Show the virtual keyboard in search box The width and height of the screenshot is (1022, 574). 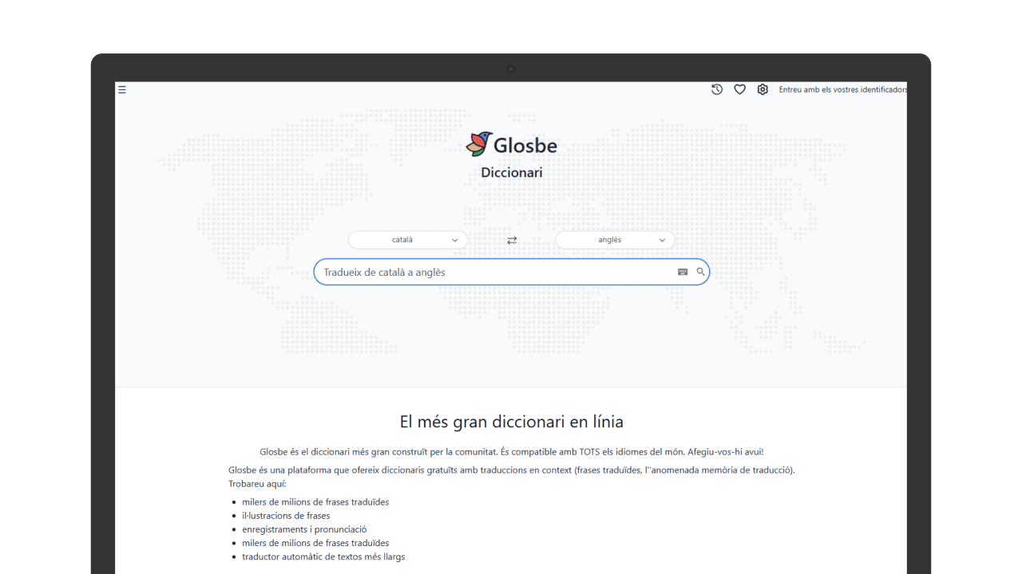pos(683,272)
